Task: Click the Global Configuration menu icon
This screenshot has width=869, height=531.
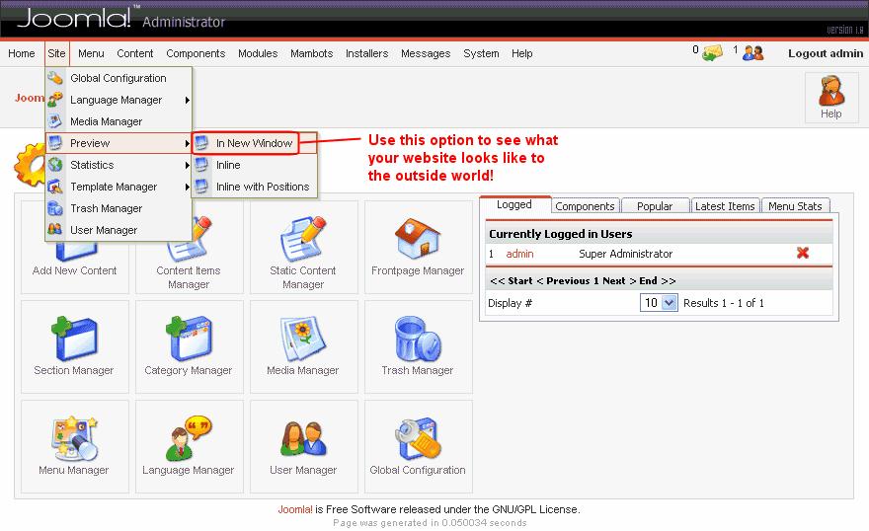Action: (x=55, y=78)
